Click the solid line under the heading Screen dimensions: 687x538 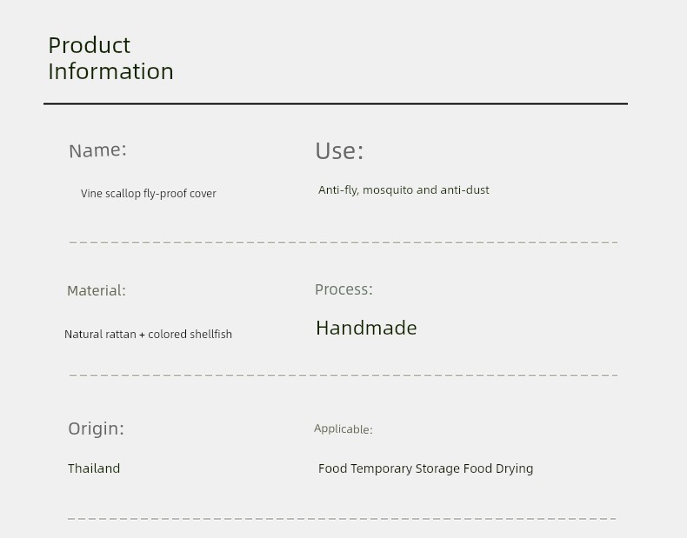pyautogui.click(x=336, y=103)
